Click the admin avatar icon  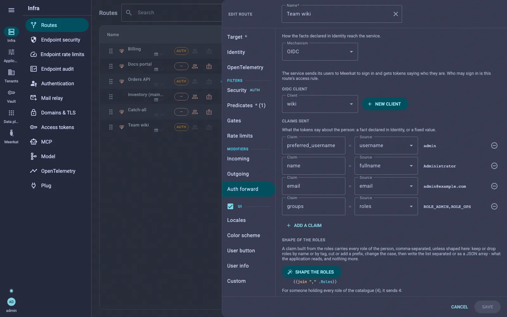tap(11, 302)
